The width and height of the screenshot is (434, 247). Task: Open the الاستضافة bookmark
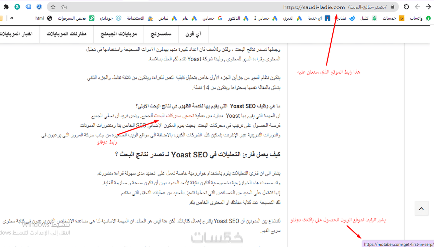coord(140,18)
